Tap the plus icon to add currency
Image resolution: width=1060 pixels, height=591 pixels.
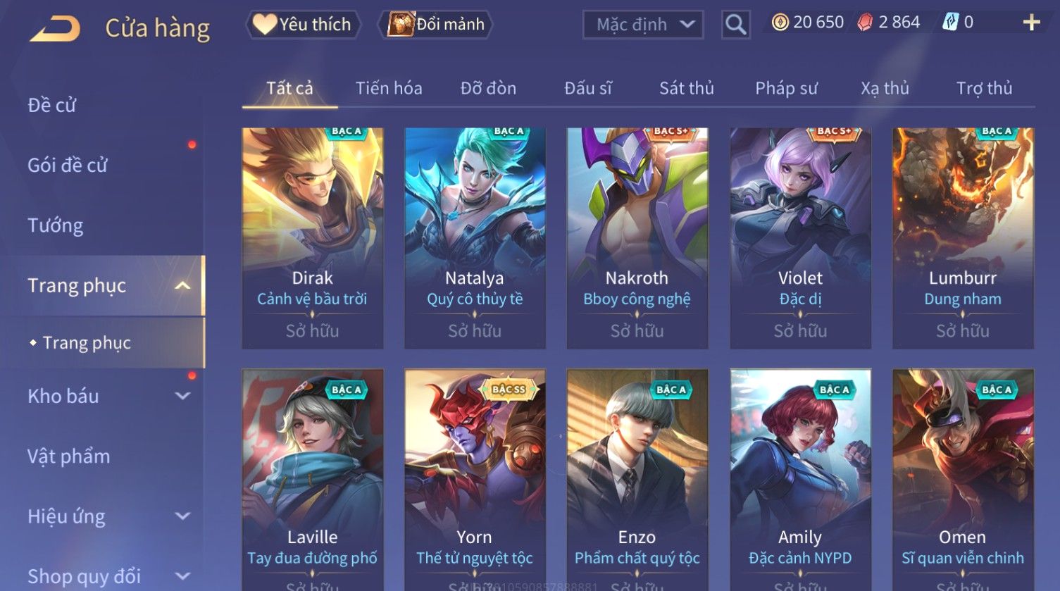pyautogui.click(x=1031, y=23)
